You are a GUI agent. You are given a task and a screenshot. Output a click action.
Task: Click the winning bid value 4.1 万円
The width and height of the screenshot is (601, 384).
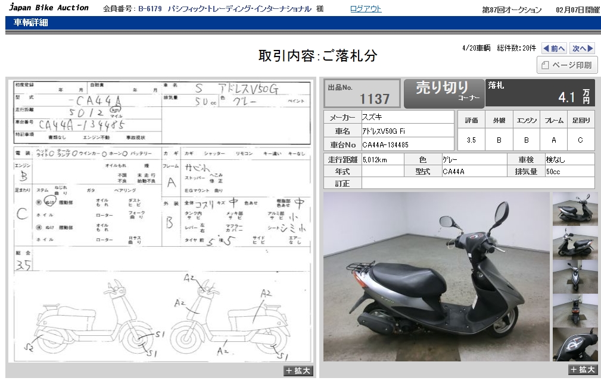(x=574, y=97)
